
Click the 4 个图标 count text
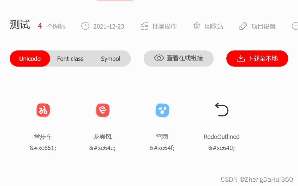click(x=51, y=26)
